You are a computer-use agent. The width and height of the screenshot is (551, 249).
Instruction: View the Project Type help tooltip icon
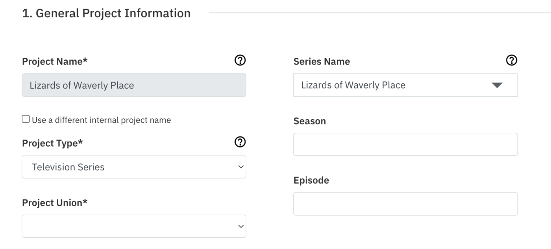pyautogui.click(x=240, y=142)
